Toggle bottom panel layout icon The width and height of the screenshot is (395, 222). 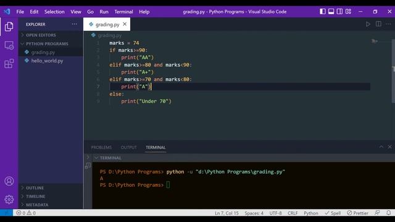pos(331,12)
